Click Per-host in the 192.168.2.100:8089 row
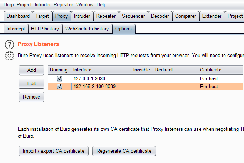Image resolution: width=244 pixels, height=163 pixels. (x=209, y=86)
